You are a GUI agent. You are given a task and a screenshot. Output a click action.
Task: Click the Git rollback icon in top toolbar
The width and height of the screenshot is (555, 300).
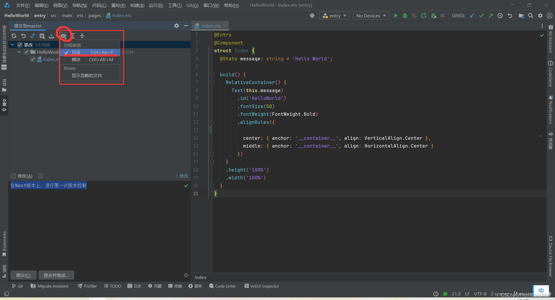[510, 16]
